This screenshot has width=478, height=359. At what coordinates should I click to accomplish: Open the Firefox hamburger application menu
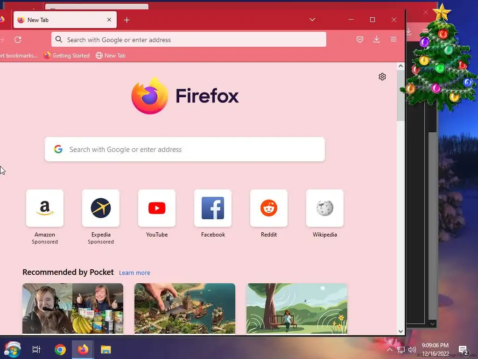click(393, 39)
